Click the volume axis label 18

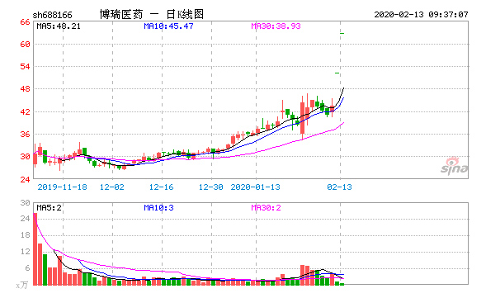tap(25, 235)
